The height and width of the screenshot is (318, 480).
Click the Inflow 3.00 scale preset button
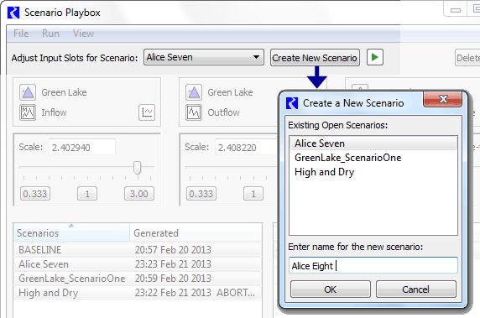(139, 194)
